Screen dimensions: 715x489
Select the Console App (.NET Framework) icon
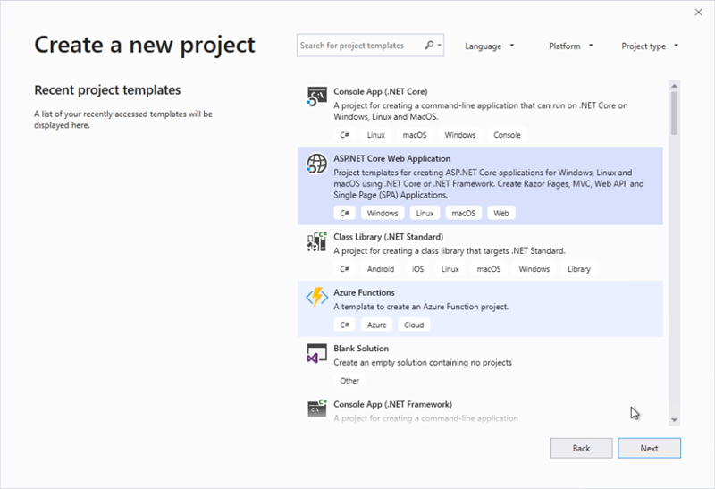[x=316, y=409]
